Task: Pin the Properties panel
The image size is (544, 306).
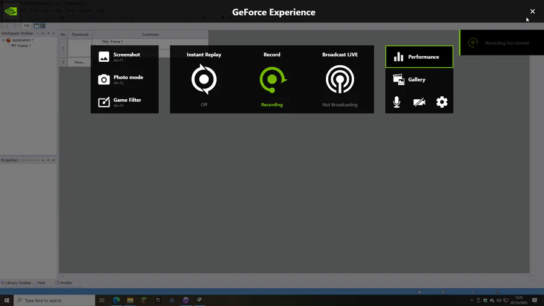Action: (48, 160)
